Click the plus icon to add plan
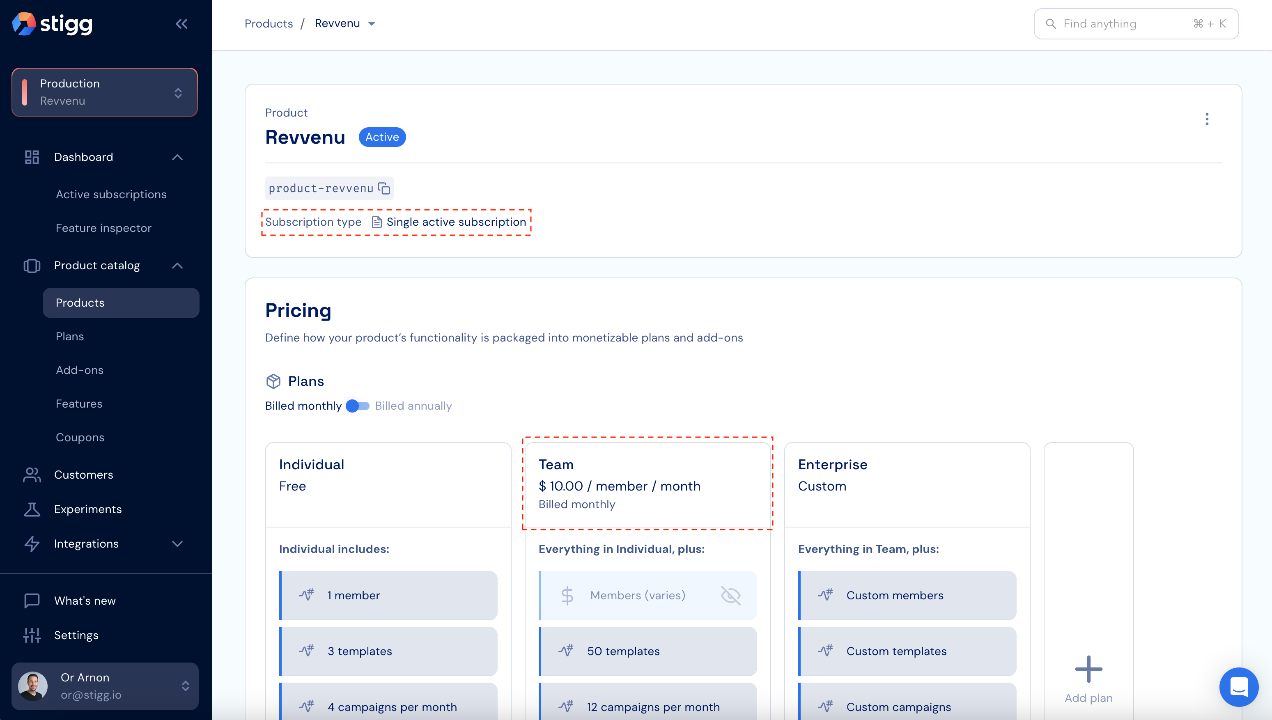Image resolution: width=1272 pixels, height=720 pixels. click(1088, 669)
